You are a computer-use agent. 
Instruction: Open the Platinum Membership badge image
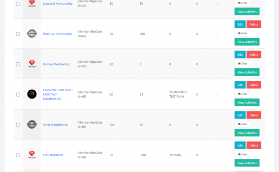[32, 33]
